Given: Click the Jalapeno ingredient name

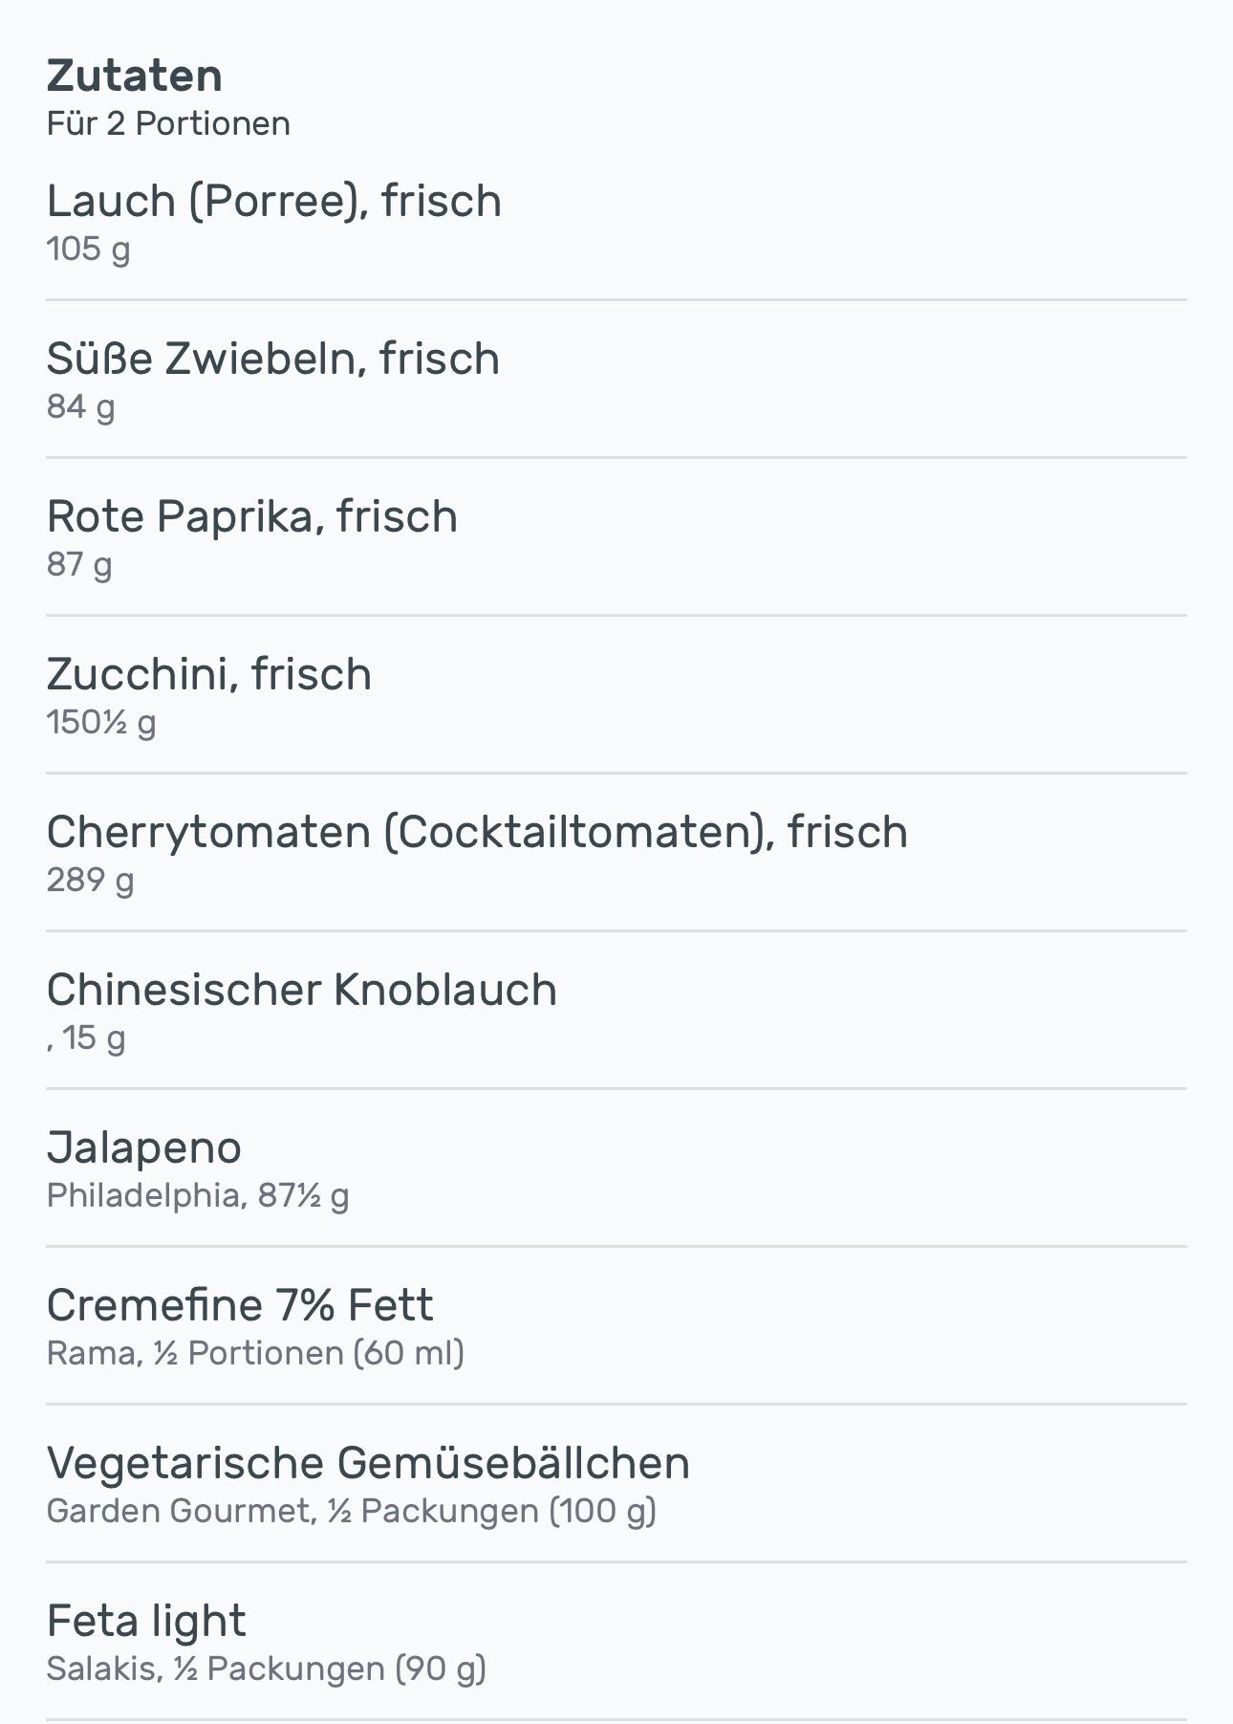Looking at the screenshot, I should [x=143, y=1147].
